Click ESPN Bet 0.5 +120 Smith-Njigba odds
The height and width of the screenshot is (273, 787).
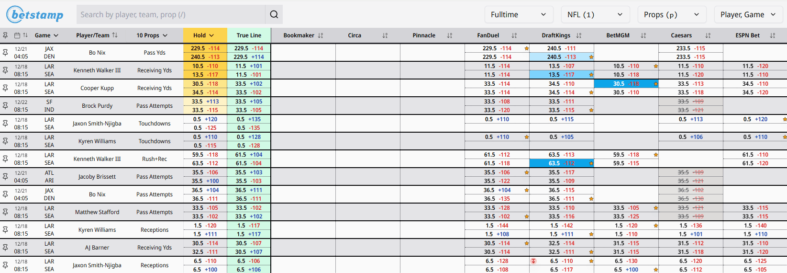pos(755,119)
